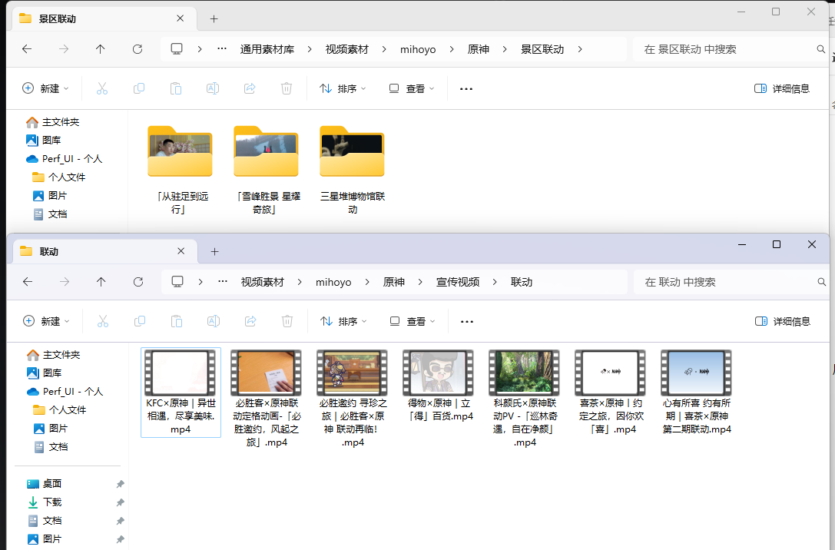
Task: Click Copy icon in 景区联动 window toolbar
Action: tap(139, 88)
